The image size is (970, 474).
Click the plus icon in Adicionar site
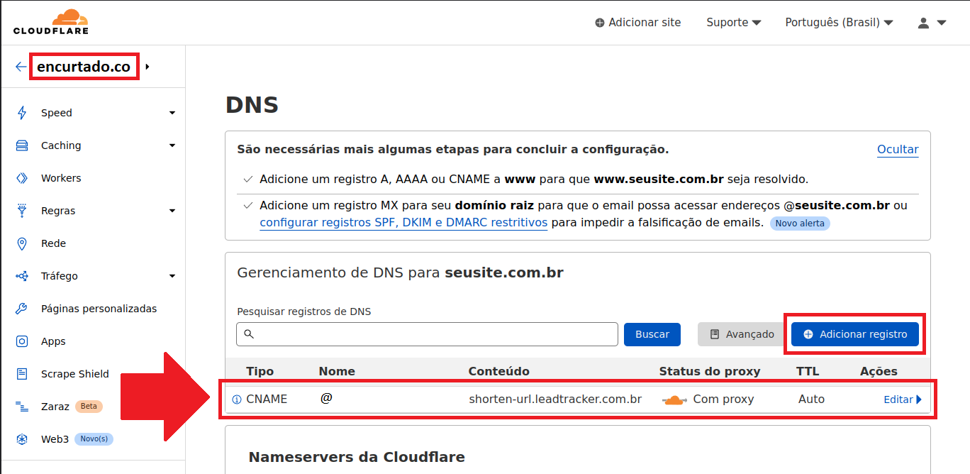tap(600, 23)
